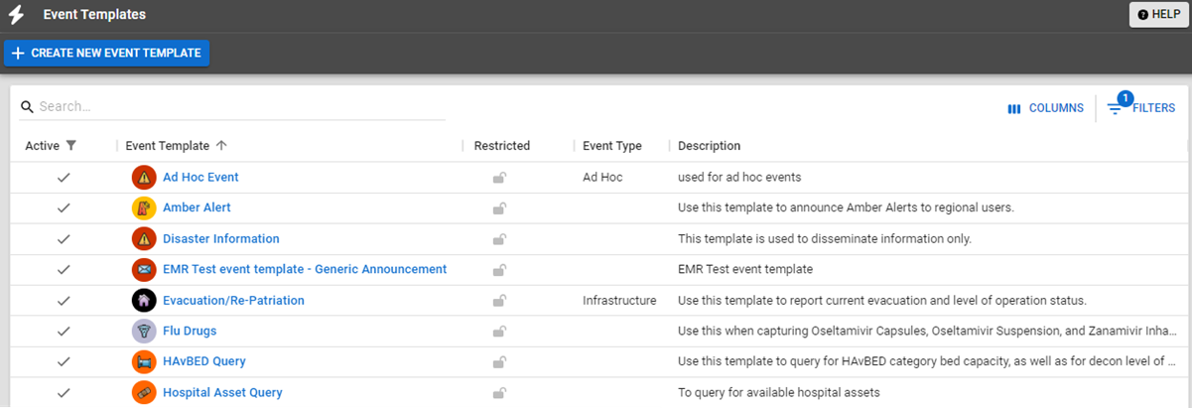Screen dimensions: 1192x408
Task: Sort by the Active column header
Action: tap(43, 146)
